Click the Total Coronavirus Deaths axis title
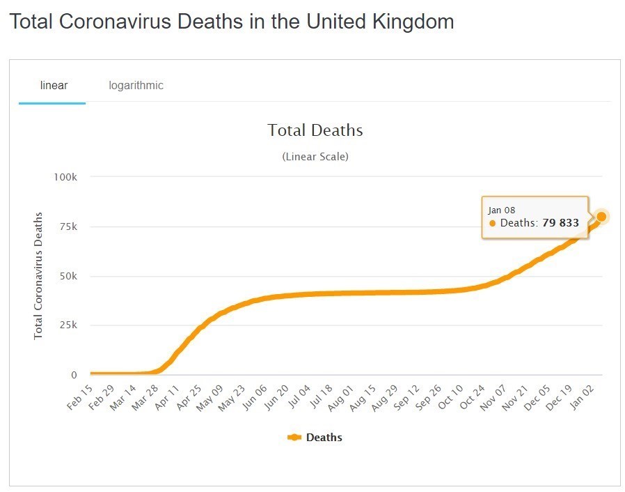The image size is (625, 492). click(x=38, y=276)
